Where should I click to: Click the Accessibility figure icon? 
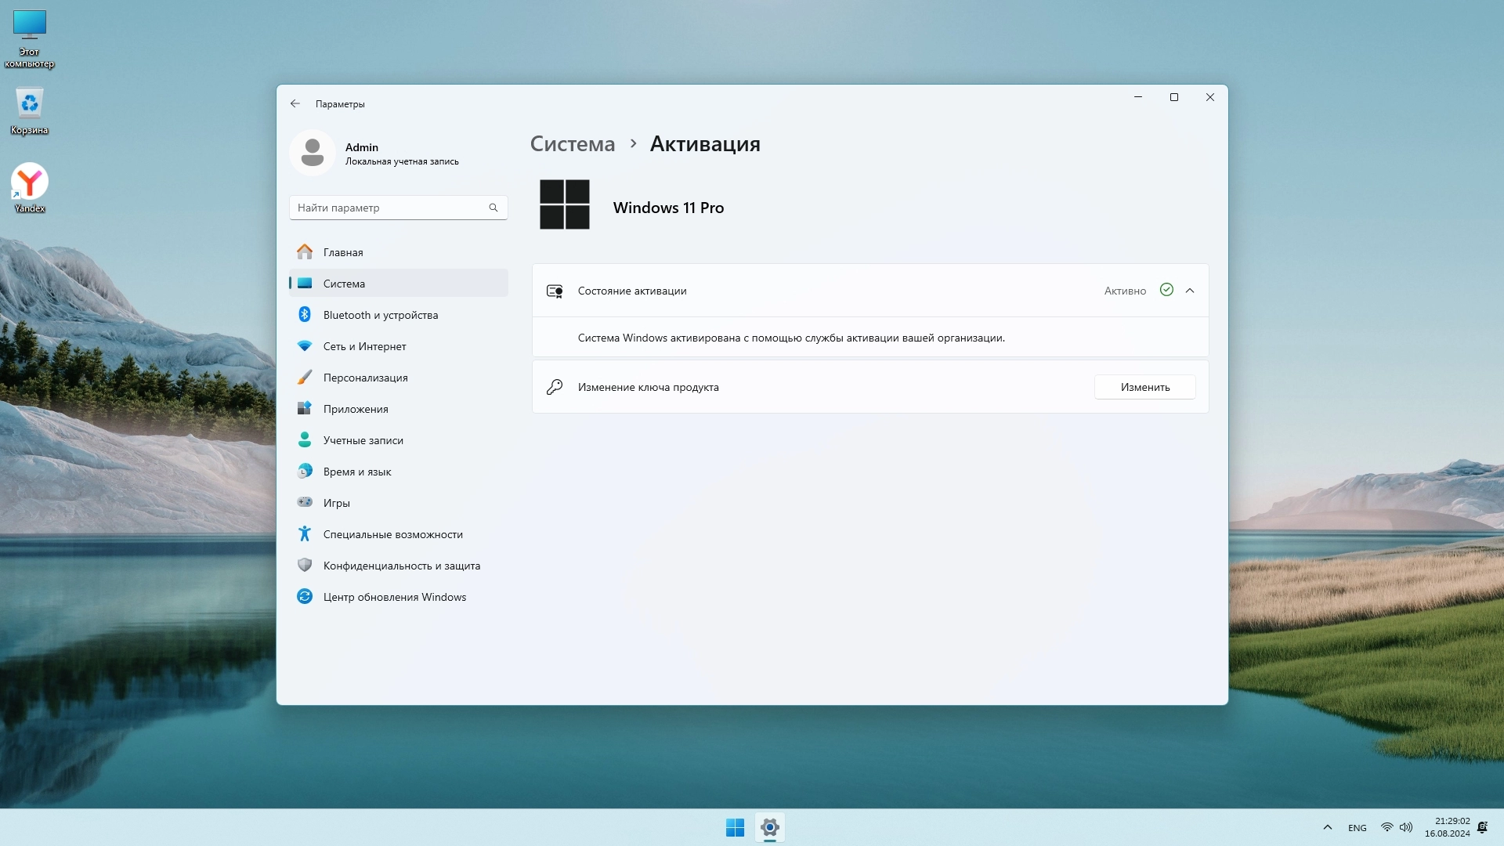pos(305,534)
